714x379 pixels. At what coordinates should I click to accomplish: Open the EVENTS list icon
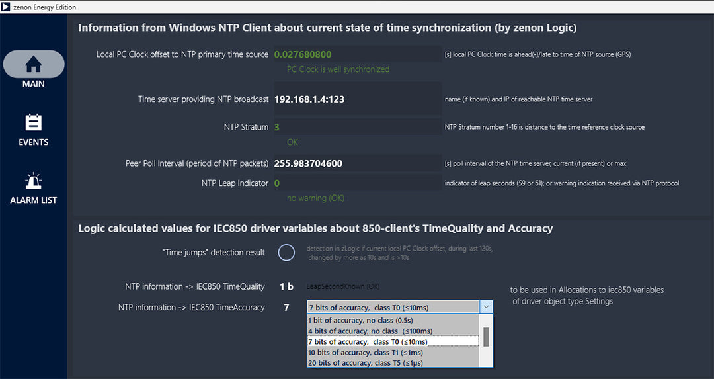point(33,122)
